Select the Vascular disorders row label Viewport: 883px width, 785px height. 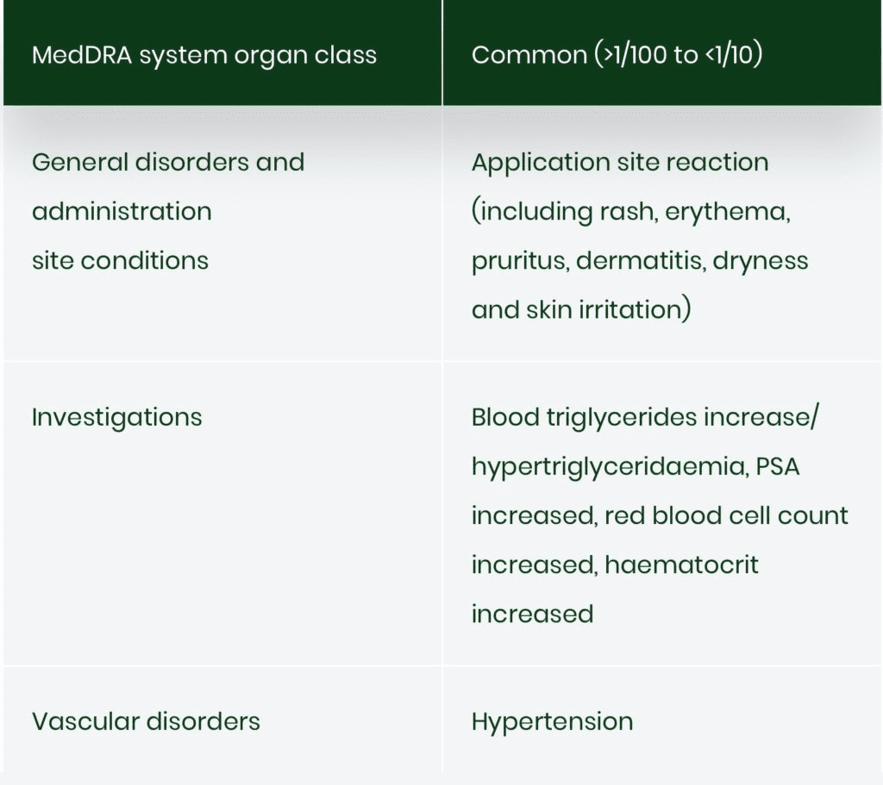[x=146, y=721]
